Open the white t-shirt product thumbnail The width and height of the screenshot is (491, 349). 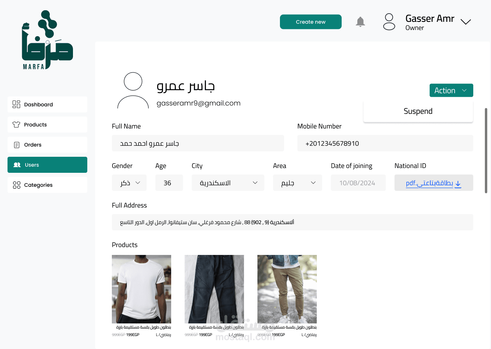pos(142,289)
